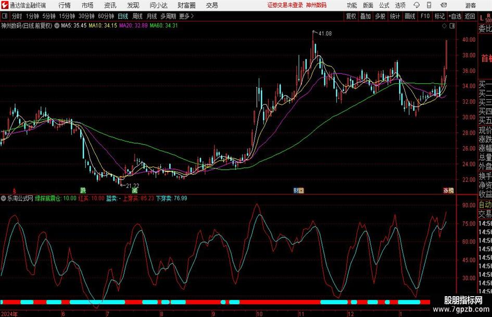Expand the main chart indicator dropdown arrow
Viewport: 492px width, 317px height.
coord(57,26)
